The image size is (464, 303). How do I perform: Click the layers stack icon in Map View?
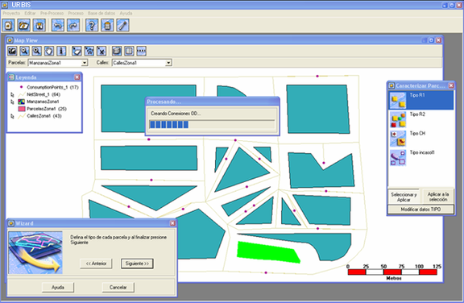click(117, 51)
